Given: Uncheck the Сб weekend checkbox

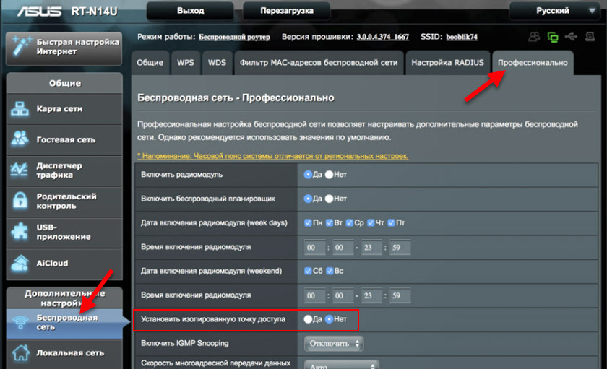Looking at the screenshot, I should [x=309, y=271].
